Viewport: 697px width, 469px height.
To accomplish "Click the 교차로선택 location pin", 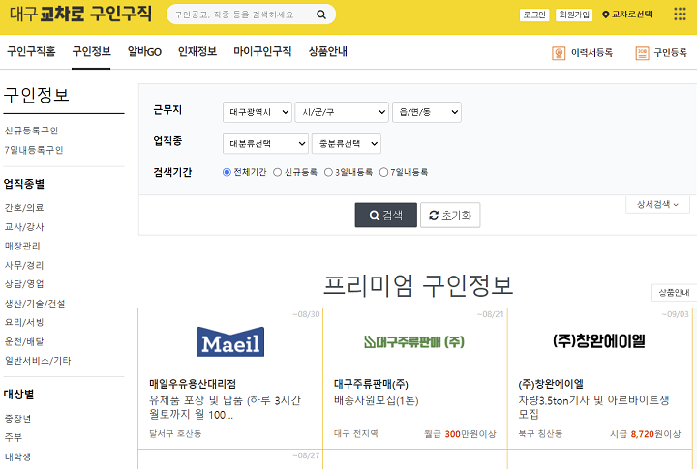I will (605, 15).
